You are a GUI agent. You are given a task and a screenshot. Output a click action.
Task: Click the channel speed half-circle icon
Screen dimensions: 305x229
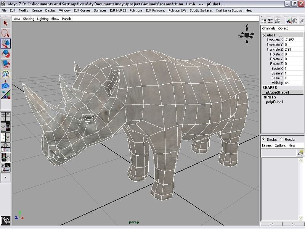[295, 21]
